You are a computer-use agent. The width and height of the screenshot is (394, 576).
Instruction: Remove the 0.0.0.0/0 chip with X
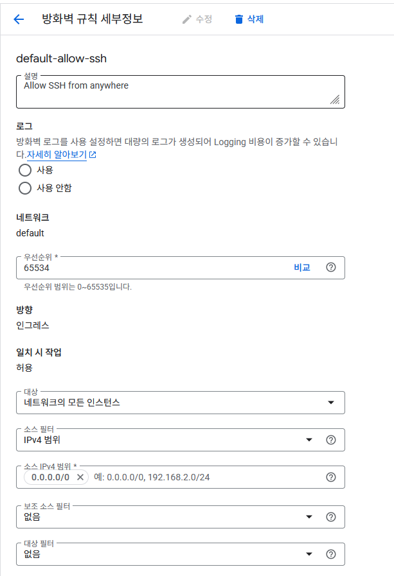[x=80, y=477]
